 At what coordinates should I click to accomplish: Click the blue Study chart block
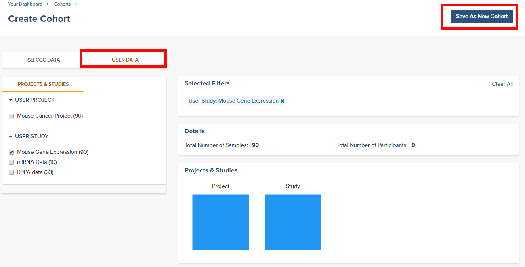click(293, 222)
